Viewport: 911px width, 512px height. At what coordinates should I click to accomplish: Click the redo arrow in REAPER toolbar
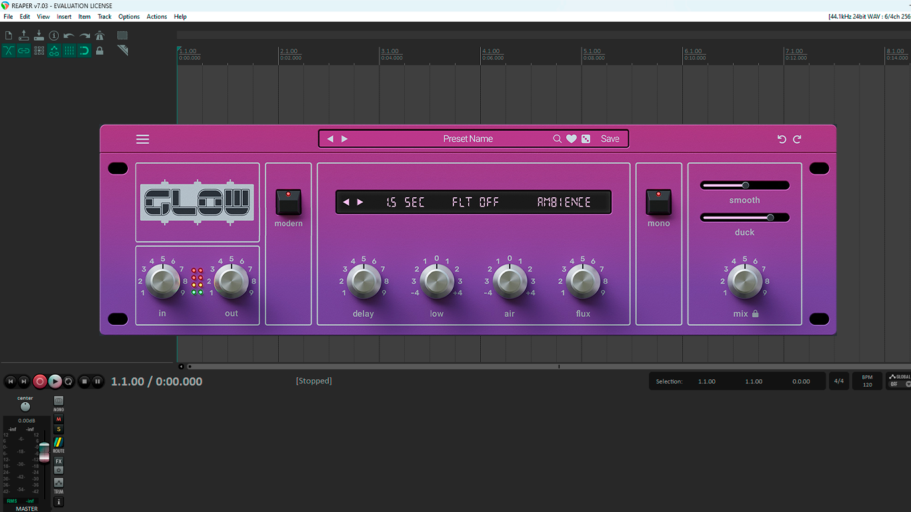[85, 35]
